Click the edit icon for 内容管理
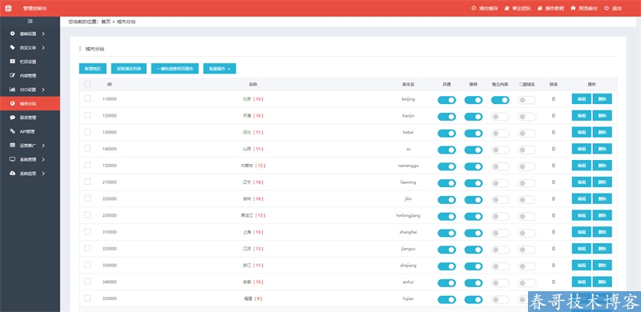This screenshot has width=641, height=312. pos(12,75)
